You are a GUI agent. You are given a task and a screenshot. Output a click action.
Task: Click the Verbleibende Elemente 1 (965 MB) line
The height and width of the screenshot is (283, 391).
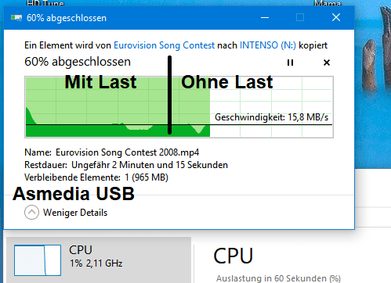[96, 177]
